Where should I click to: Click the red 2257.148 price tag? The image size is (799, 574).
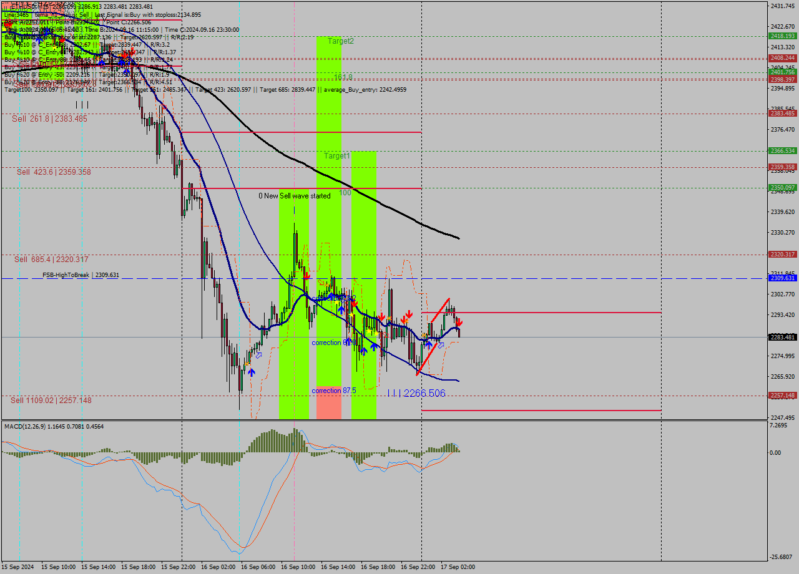tap(782, 396)
